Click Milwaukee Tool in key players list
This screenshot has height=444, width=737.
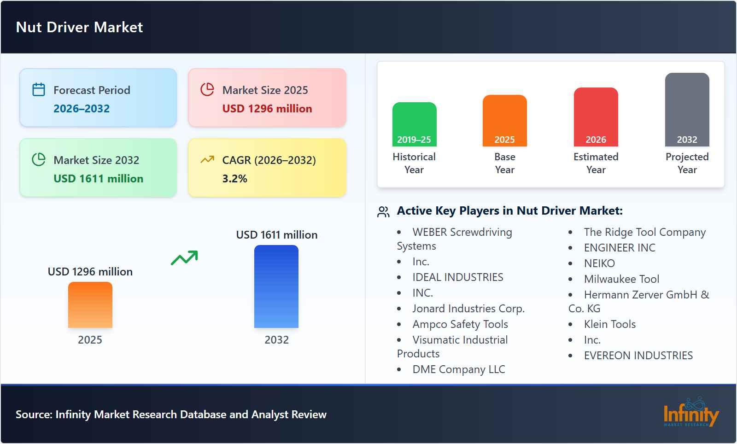click(621, 279)
